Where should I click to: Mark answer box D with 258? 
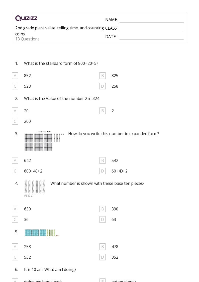103,86
